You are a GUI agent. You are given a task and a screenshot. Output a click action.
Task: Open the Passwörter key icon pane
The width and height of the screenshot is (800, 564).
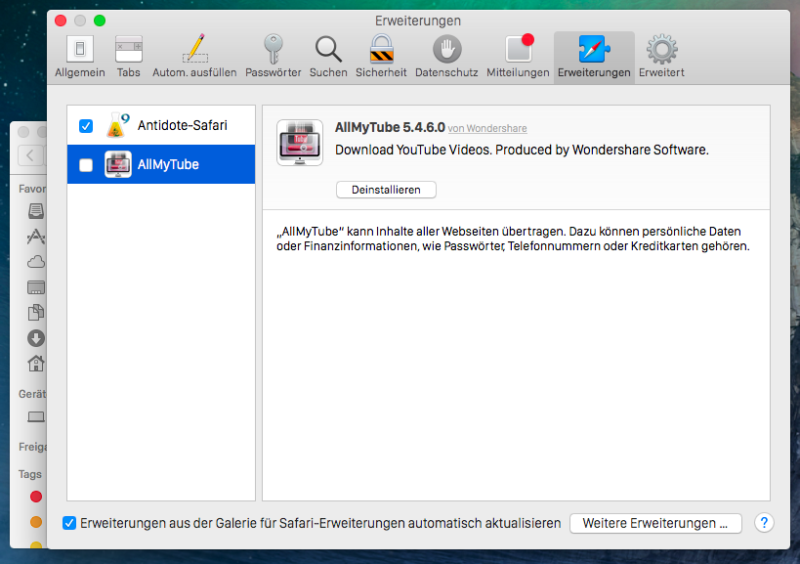coord(273,56)
